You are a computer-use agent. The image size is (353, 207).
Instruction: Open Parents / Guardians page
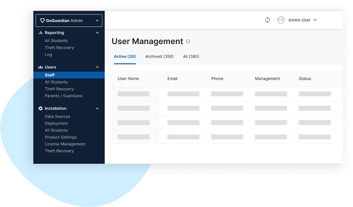point(63,96)
